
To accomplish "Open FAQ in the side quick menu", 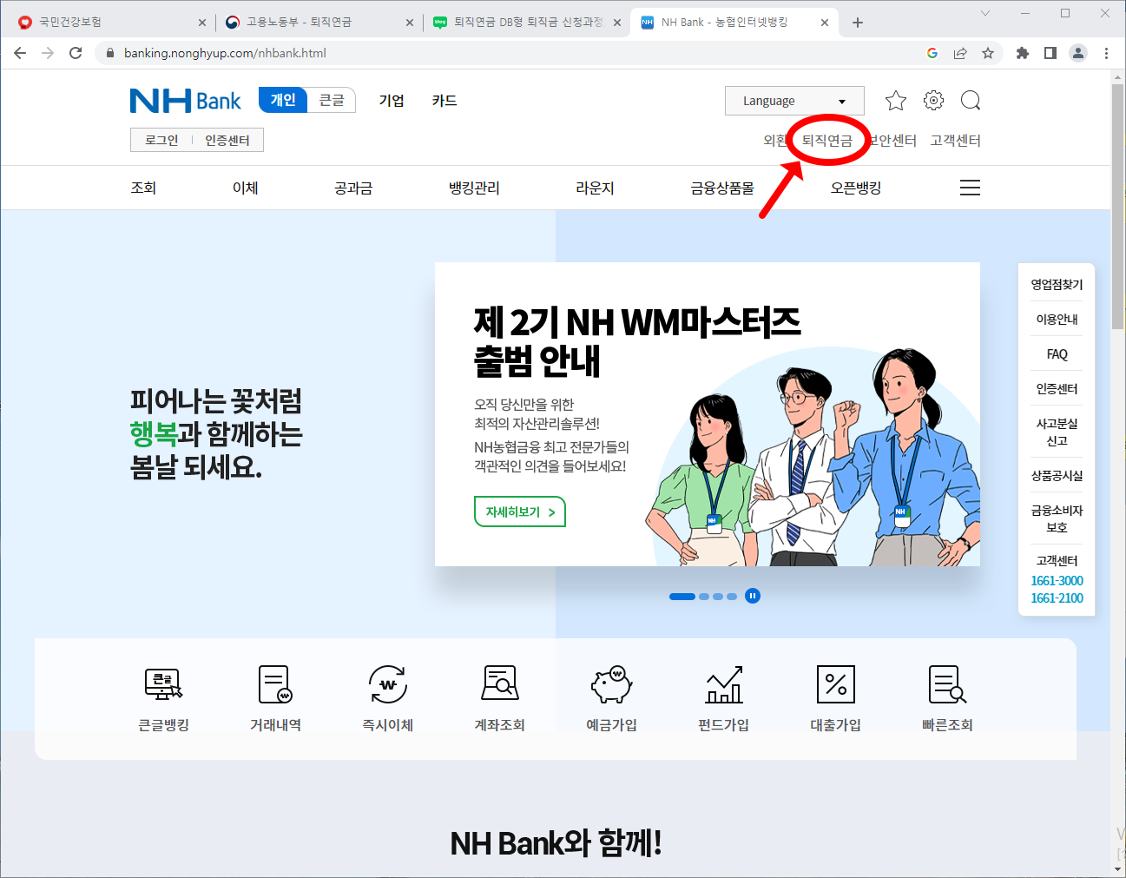I will pyautogui.click(x=1057, y=354).
